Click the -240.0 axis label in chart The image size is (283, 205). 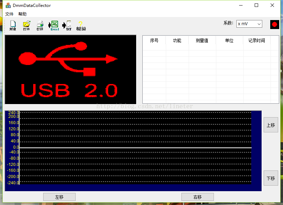13,183
